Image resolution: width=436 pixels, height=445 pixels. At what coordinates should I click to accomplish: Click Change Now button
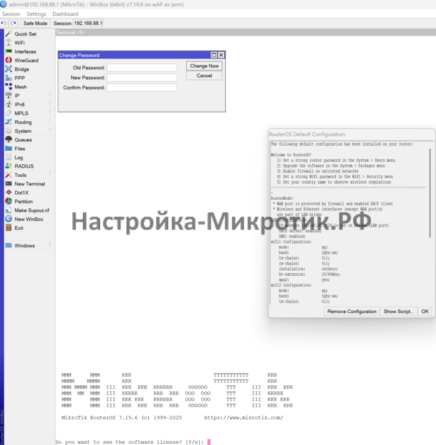point(204,66)
